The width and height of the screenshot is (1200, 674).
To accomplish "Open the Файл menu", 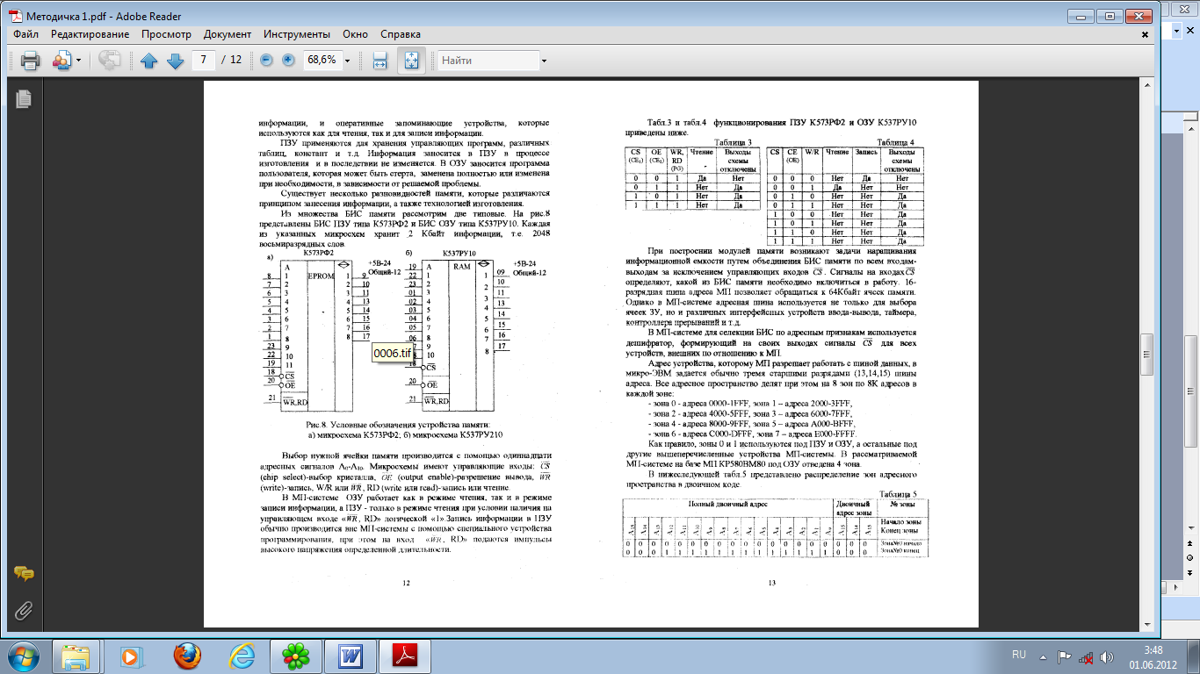I will 25,34.
